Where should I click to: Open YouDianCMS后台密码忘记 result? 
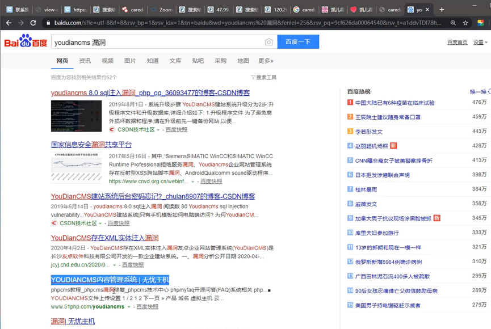pos(153,196)
